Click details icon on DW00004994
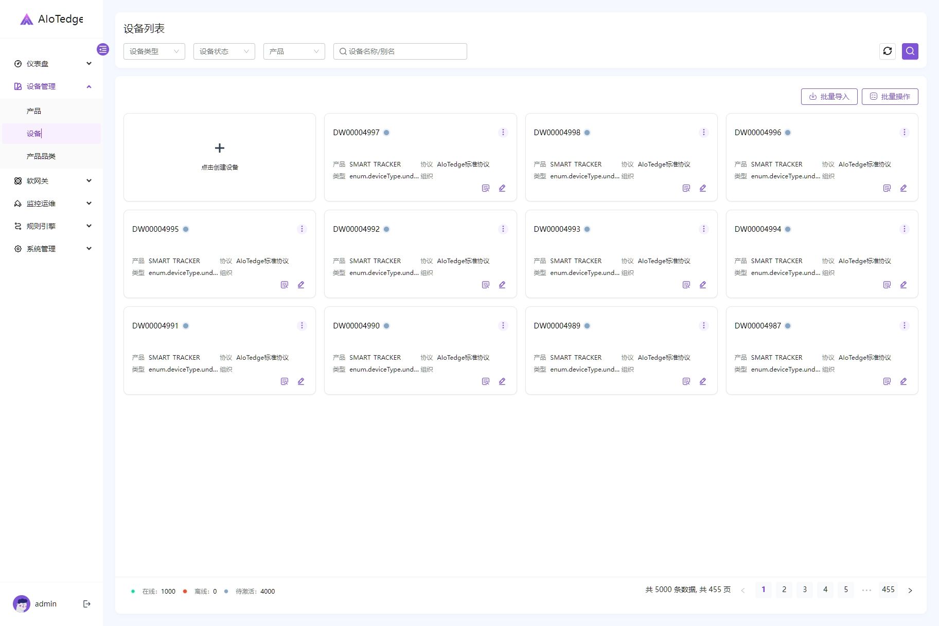 click(x=887, y=285)
